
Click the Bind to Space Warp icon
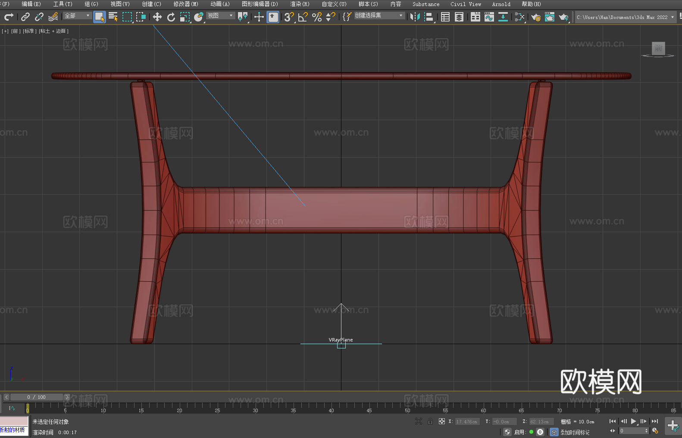[x=53, y=17]
